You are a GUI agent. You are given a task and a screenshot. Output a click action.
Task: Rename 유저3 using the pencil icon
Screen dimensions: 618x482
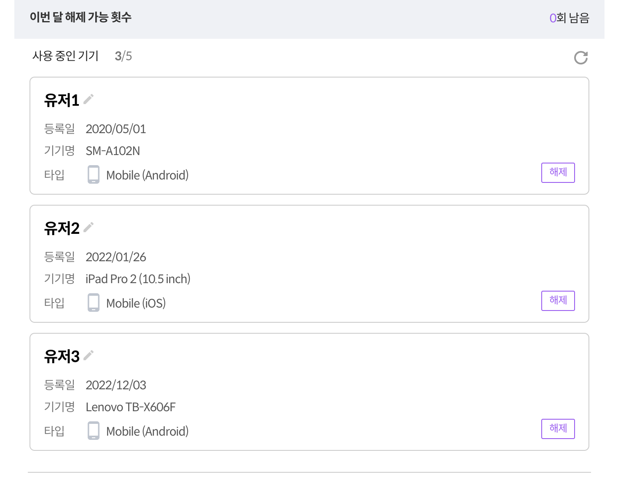[89, 355]
